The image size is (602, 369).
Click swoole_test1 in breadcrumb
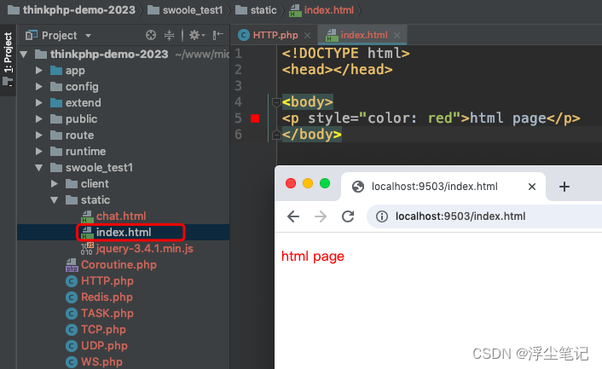point(185,10)
